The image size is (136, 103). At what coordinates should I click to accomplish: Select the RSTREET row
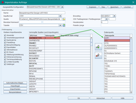coord(60,53)
